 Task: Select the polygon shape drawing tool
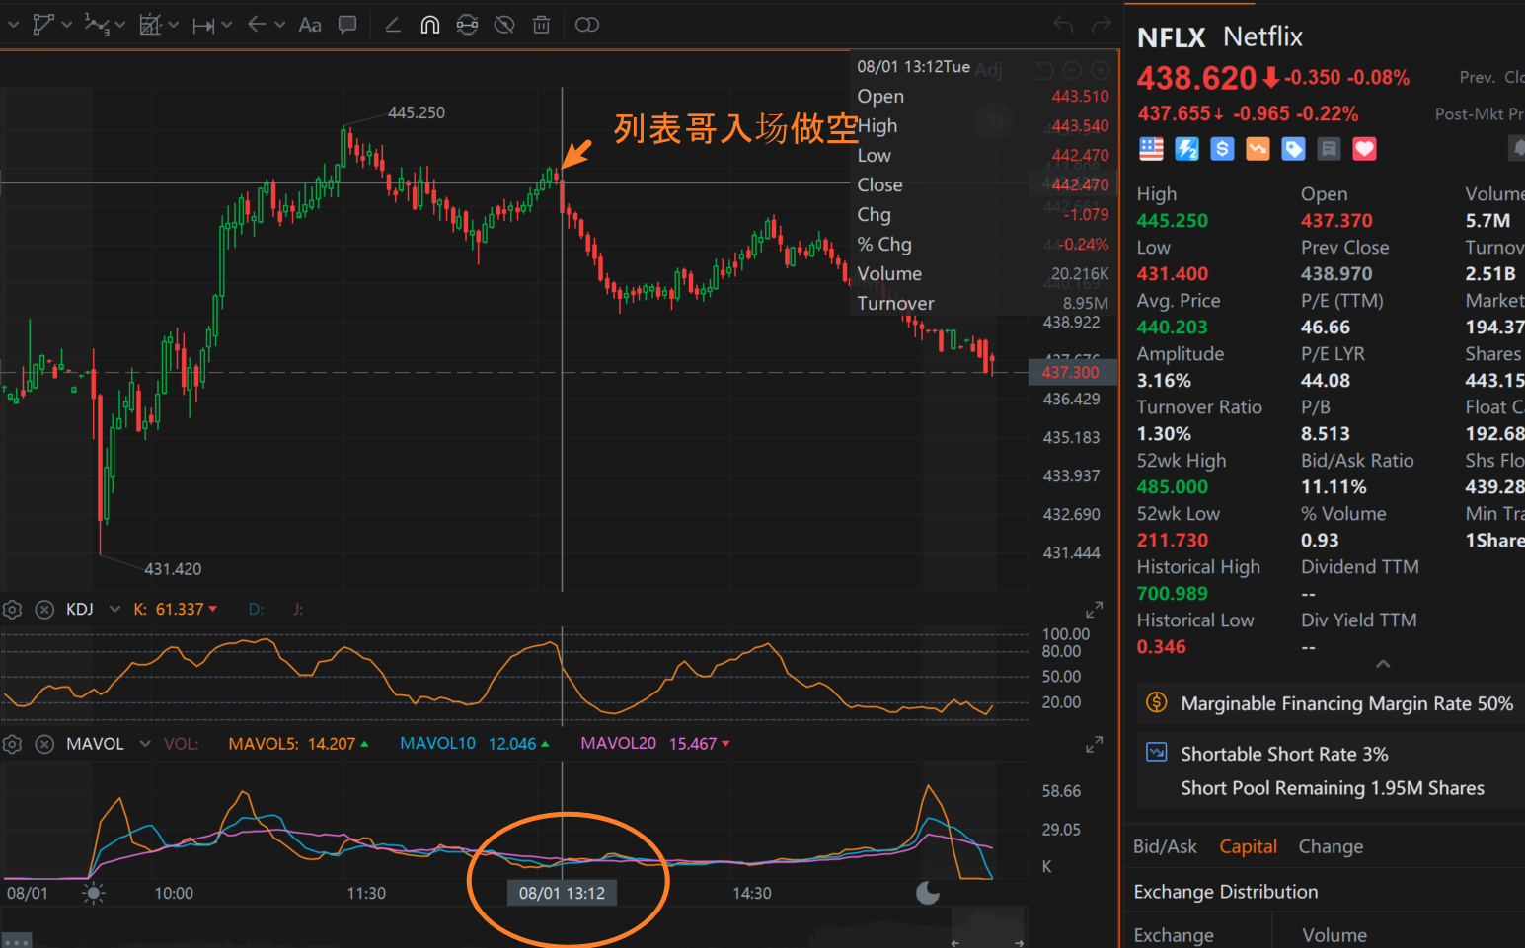click(x=42, y=25)
